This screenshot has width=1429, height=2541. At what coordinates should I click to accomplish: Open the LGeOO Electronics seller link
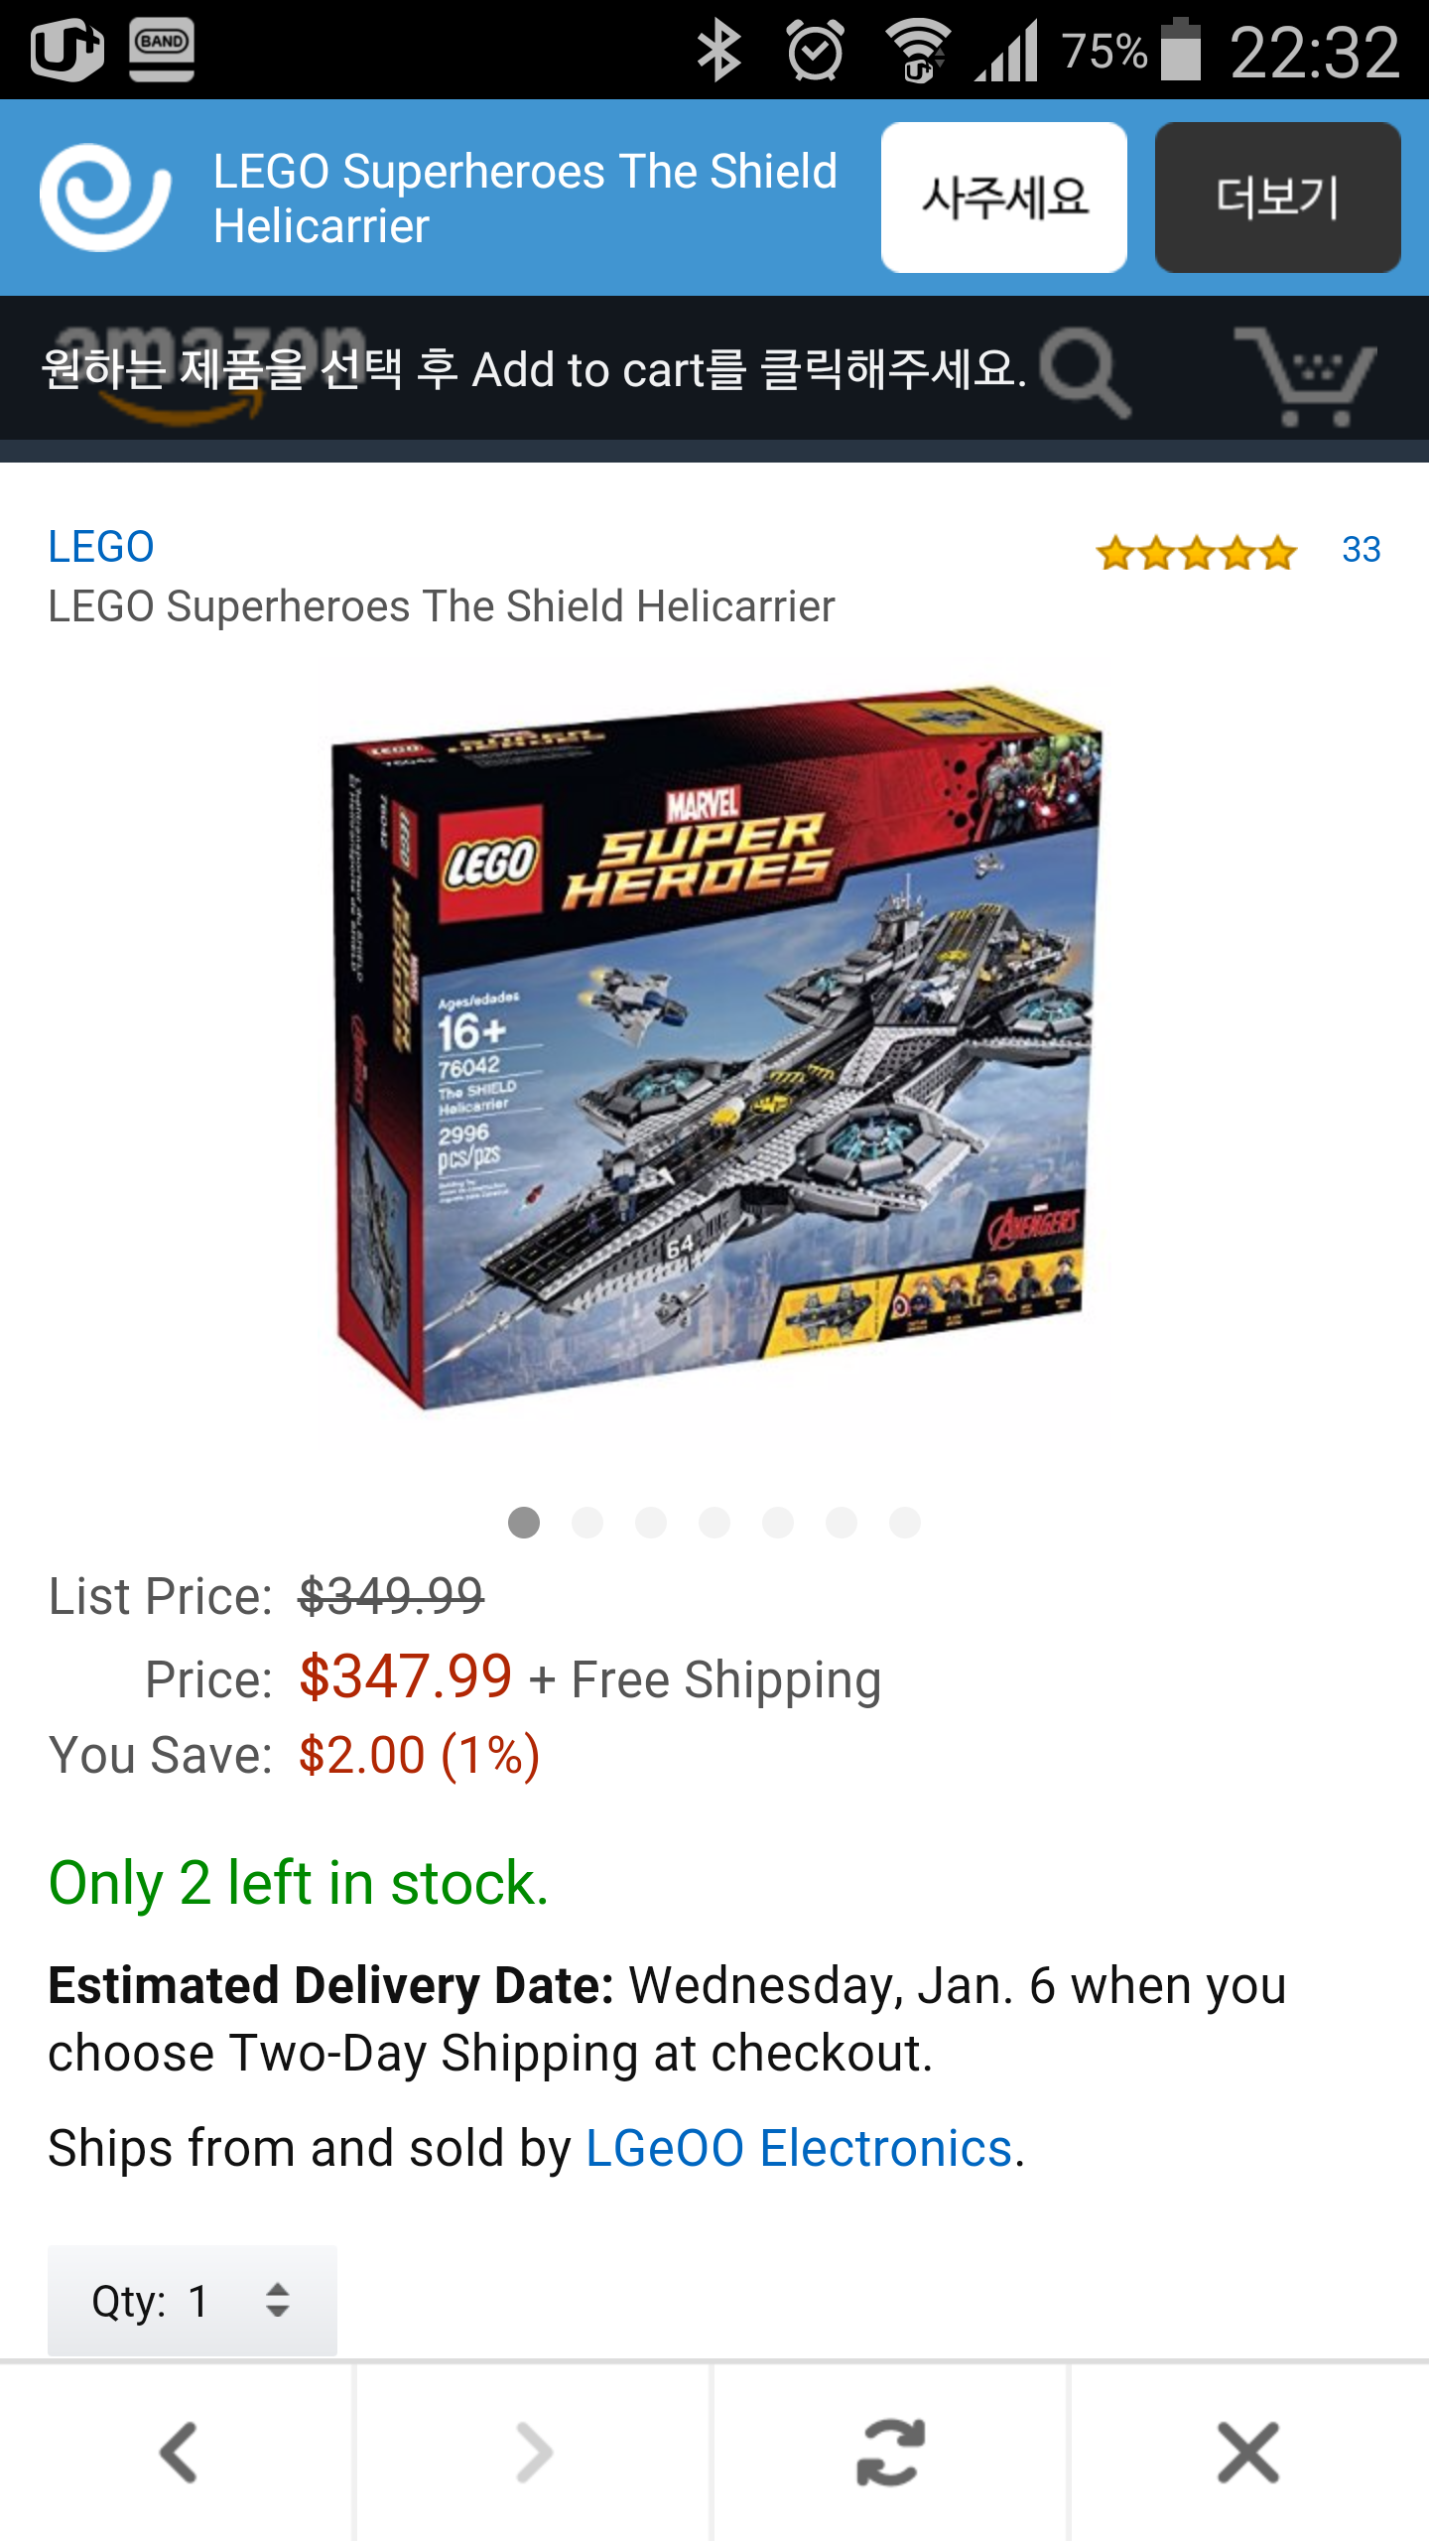[799, 2149]
